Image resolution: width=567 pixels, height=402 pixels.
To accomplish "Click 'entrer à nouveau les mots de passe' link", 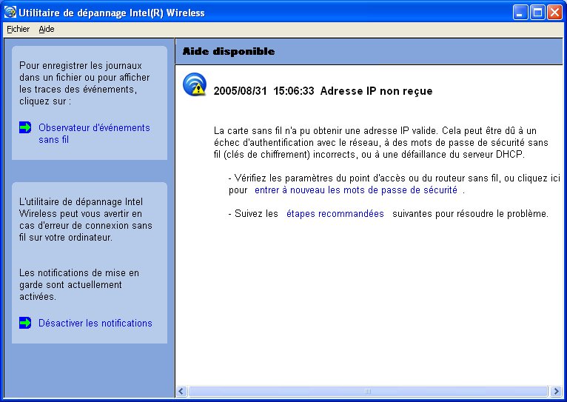I will click(x=356, y=190).
